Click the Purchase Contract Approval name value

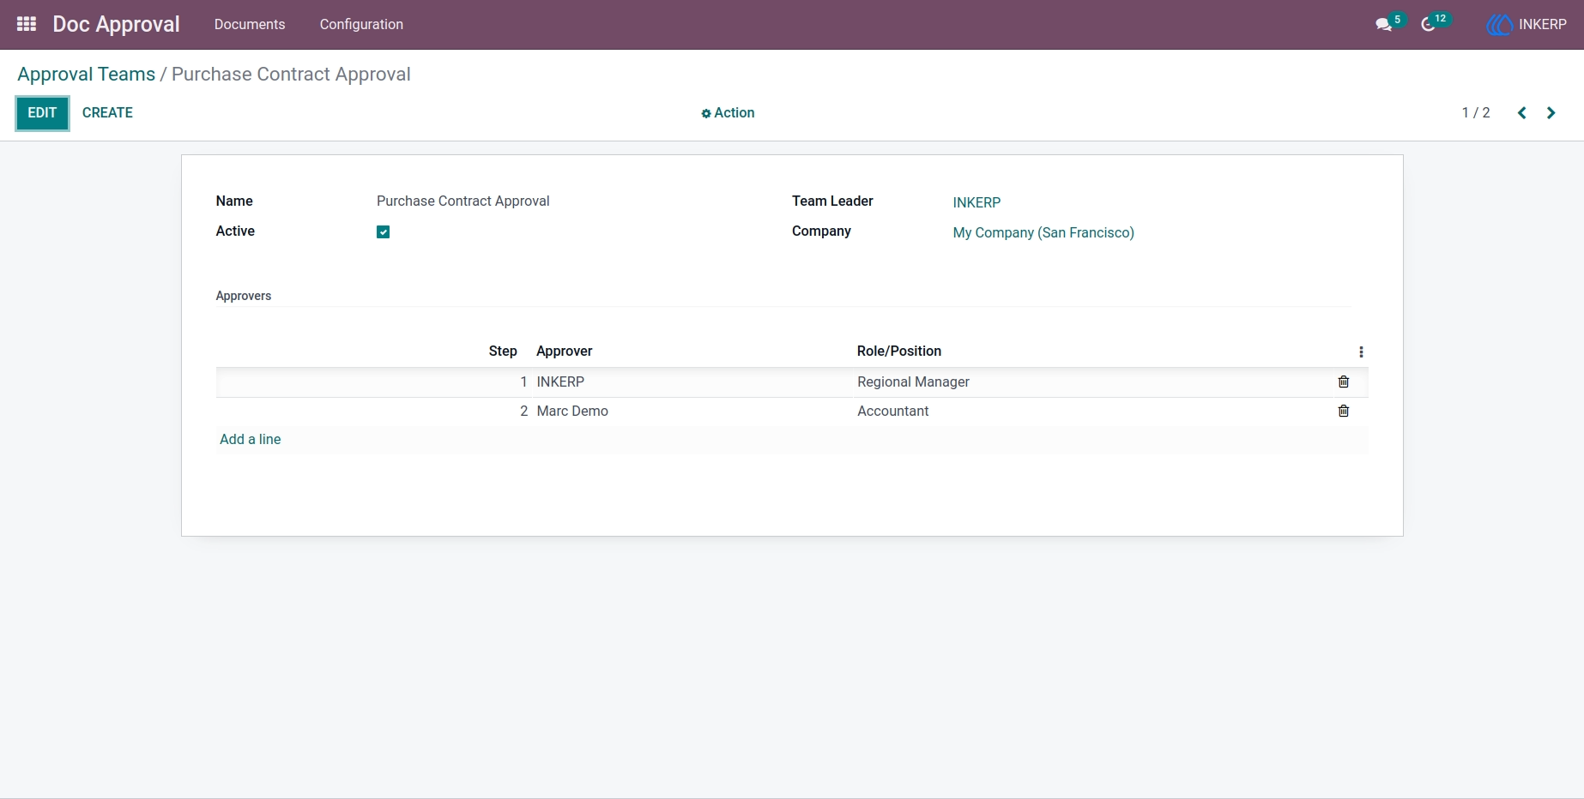pos(463,201)
